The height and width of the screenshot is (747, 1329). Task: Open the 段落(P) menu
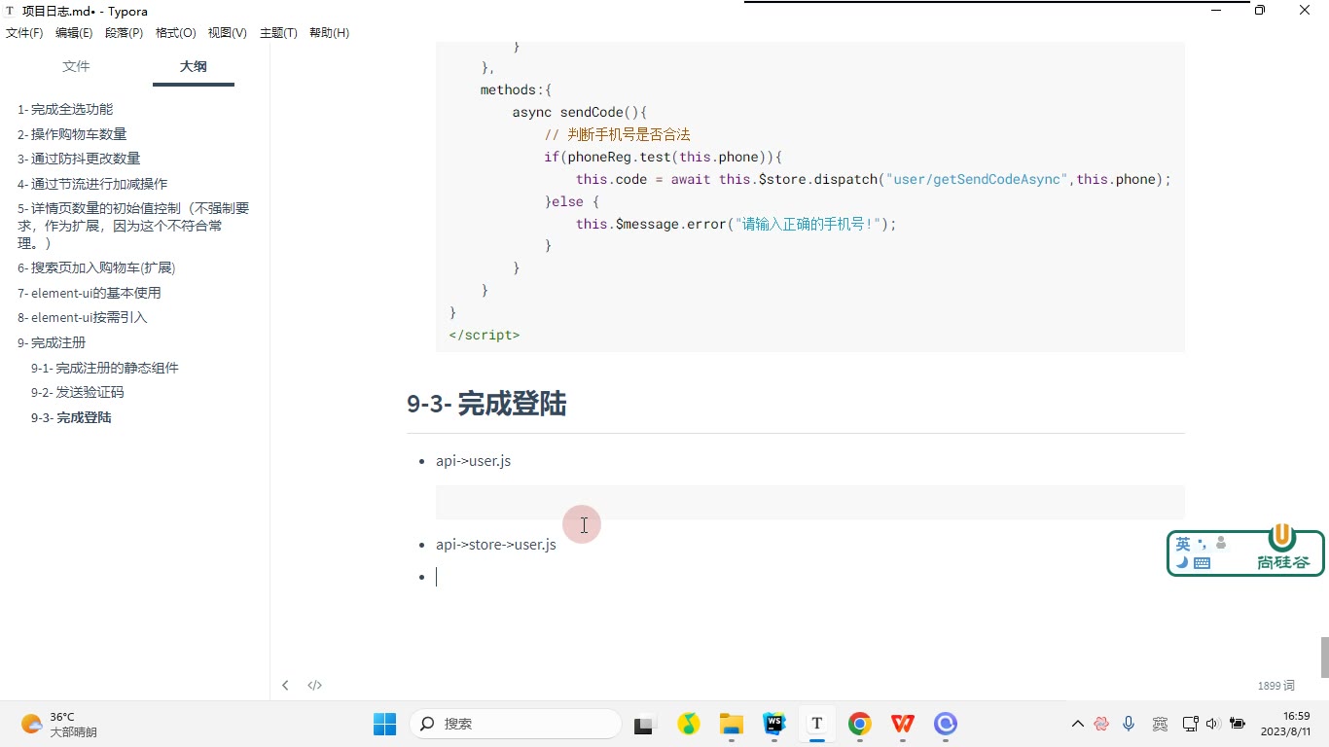coord(124,33)
